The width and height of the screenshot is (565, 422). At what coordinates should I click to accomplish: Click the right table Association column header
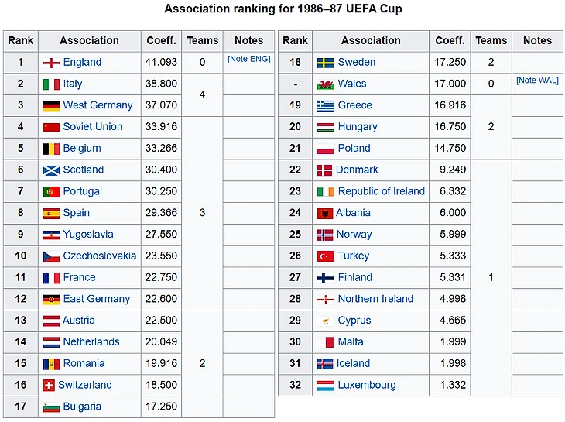[371, 40]
